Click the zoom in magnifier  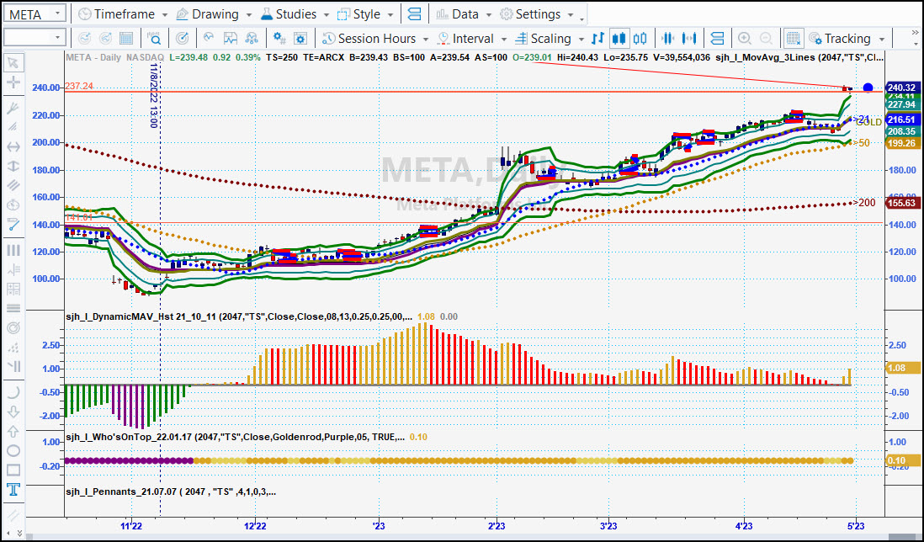point(745,39)
